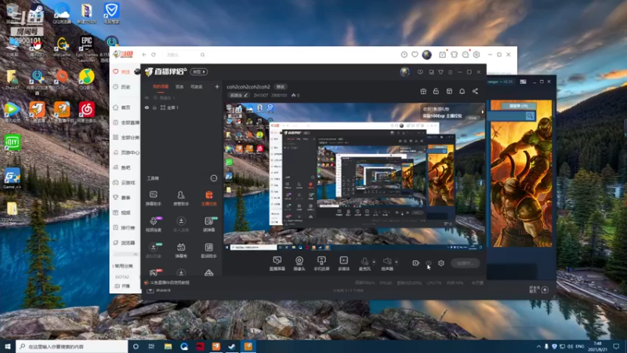Open 歌词助手 tool in the toolbox
Viewport: 627px width, 353px height.
(x=208, y=250)
